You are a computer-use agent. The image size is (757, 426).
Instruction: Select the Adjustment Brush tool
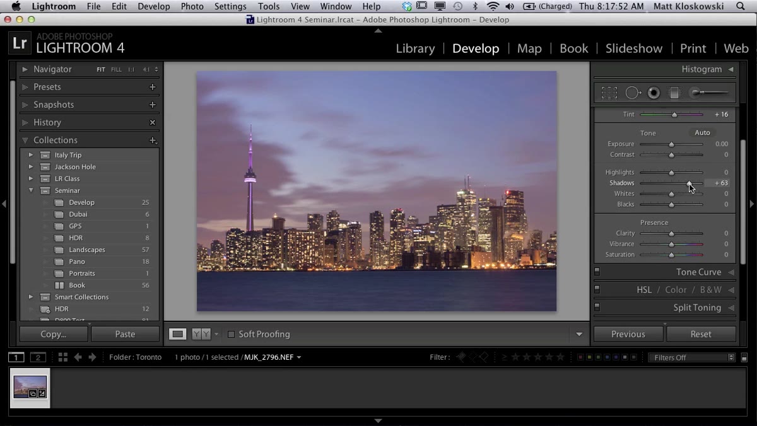click(710, 93)
